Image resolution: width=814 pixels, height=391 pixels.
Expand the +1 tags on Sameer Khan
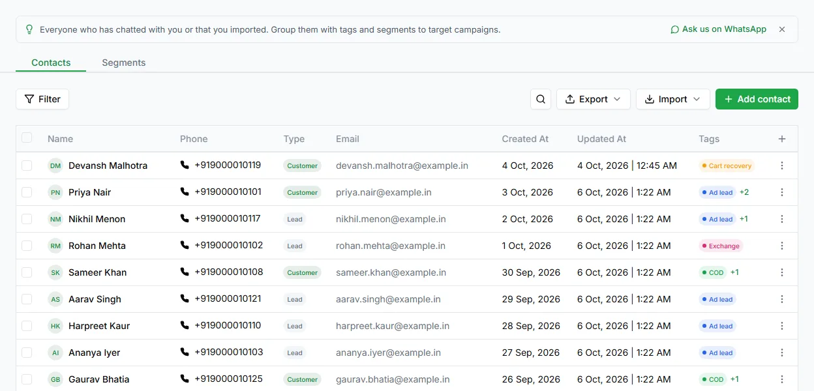734,272
